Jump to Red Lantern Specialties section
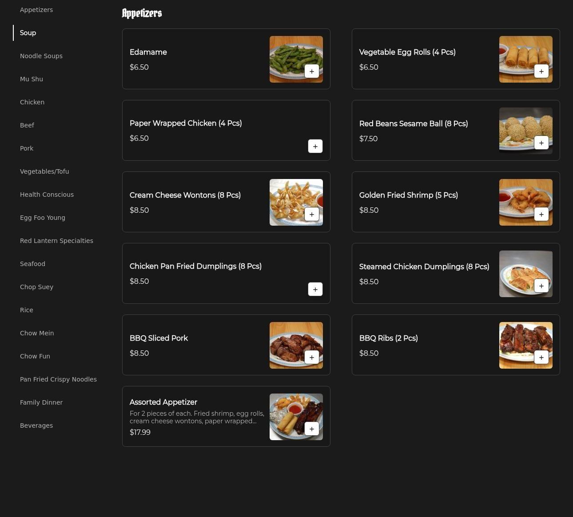This screenshot has width=573, height=517. (56, 241)
